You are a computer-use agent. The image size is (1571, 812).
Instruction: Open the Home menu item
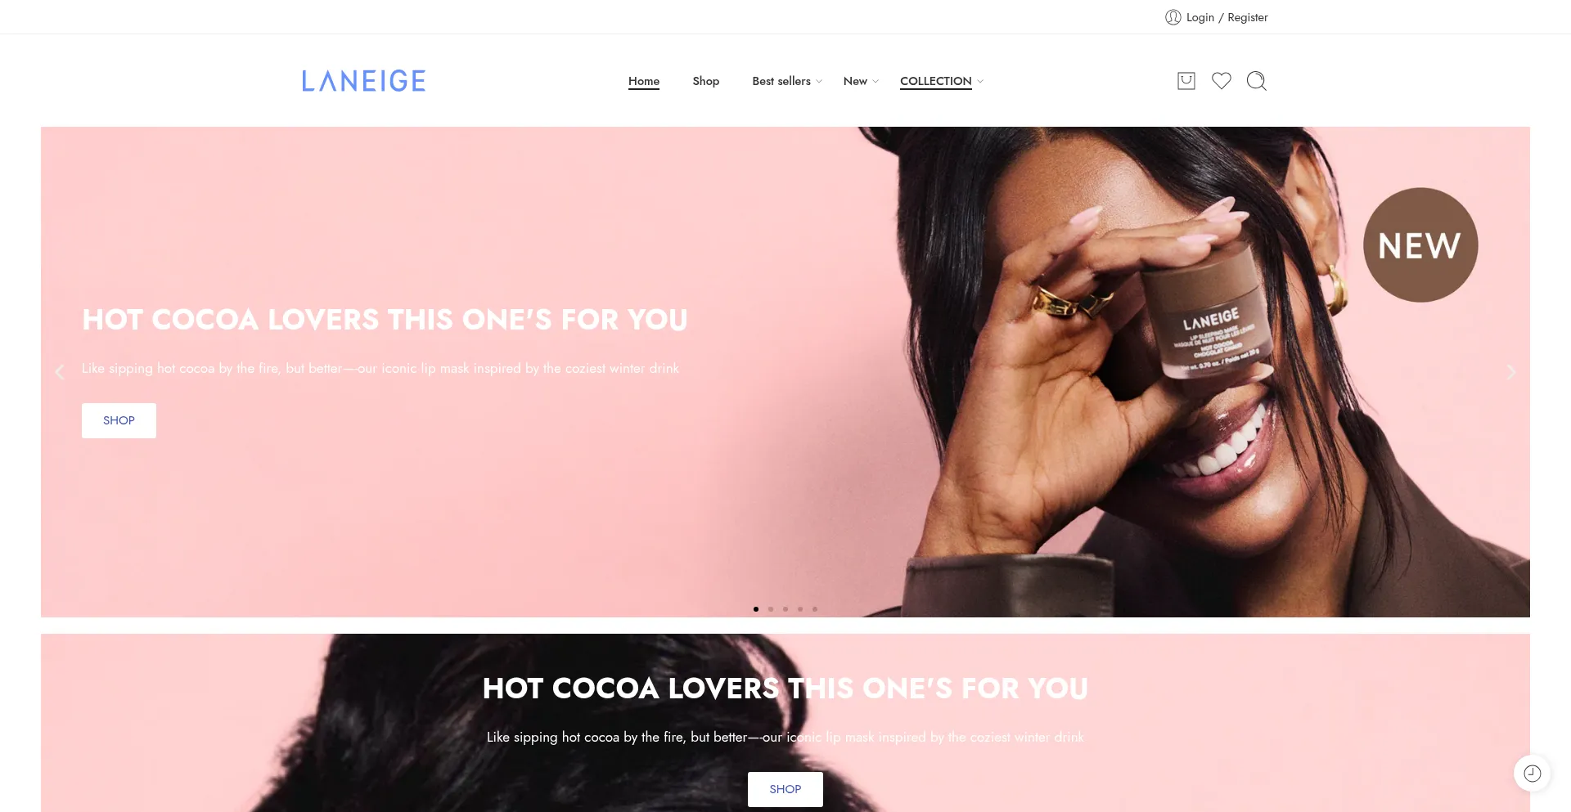(644, 81)
